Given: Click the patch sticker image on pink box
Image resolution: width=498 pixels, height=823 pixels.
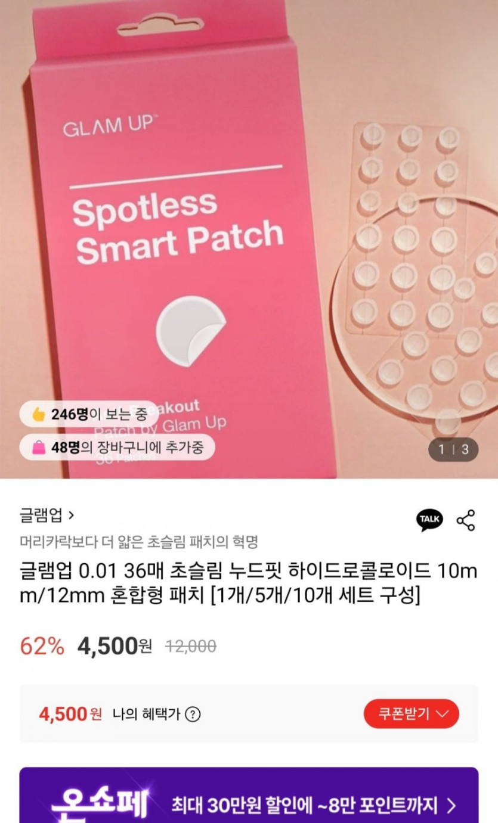Looking at the screenshot, I should pyautogui.click(x=191, y=331).
